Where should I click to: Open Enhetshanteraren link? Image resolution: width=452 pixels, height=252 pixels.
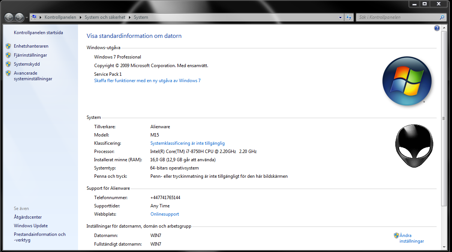point(31,46)
